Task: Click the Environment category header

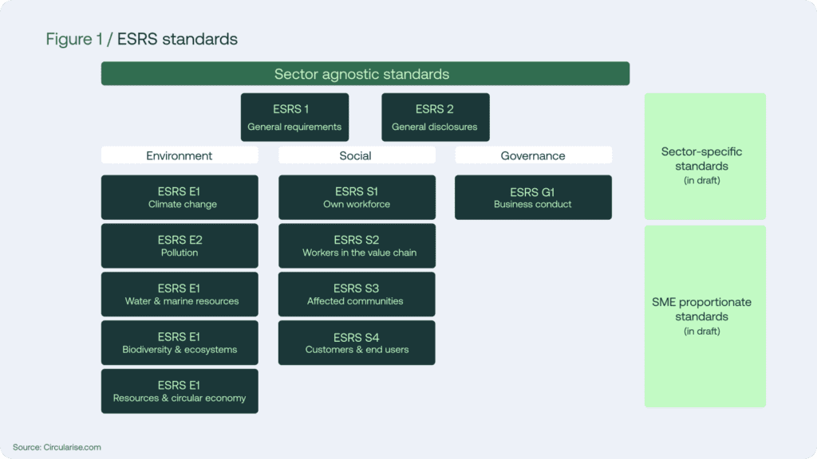Action: pyautogui.click(x=180, y=155)
